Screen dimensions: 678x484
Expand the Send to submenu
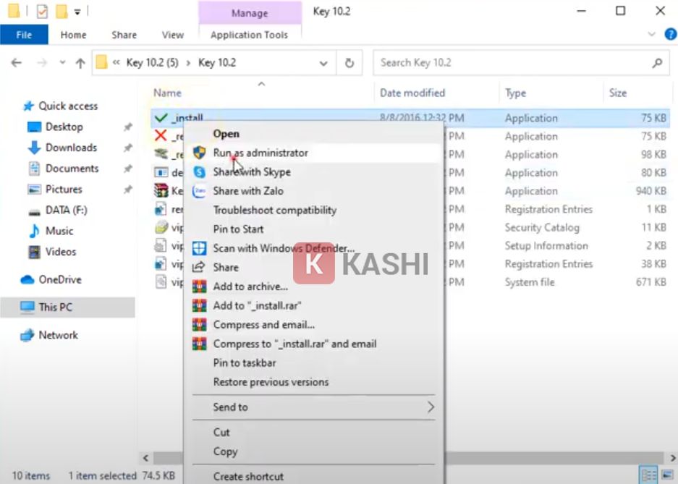(431, 407)
